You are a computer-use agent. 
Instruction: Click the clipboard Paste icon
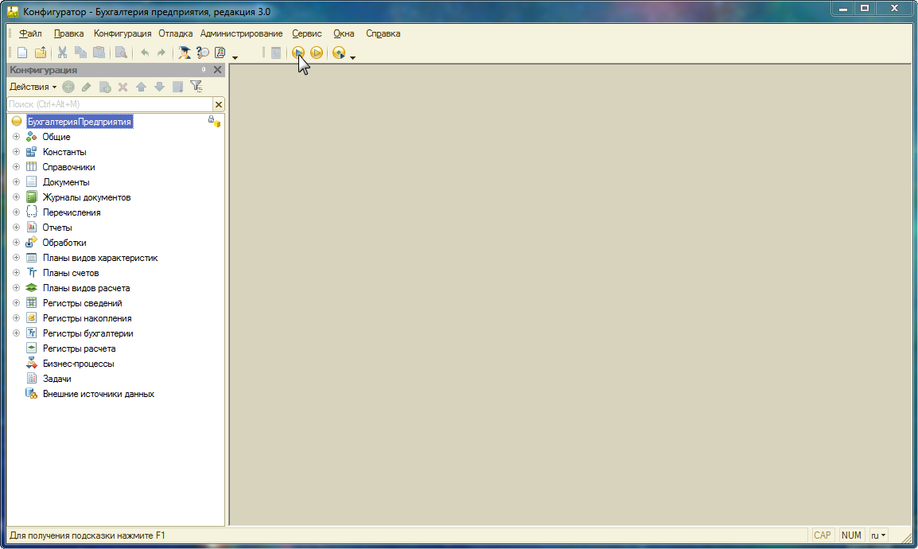click(99, 53)
